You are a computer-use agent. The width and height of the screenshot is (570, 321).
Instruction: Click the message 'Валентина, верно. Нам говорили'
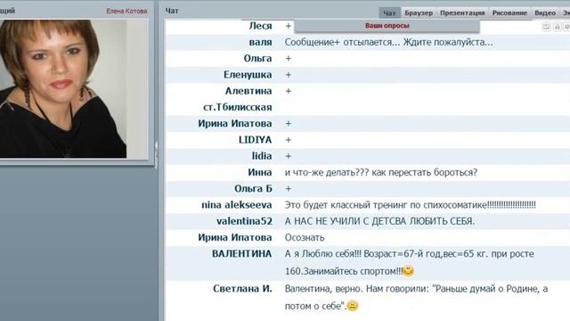click(416, 297)
